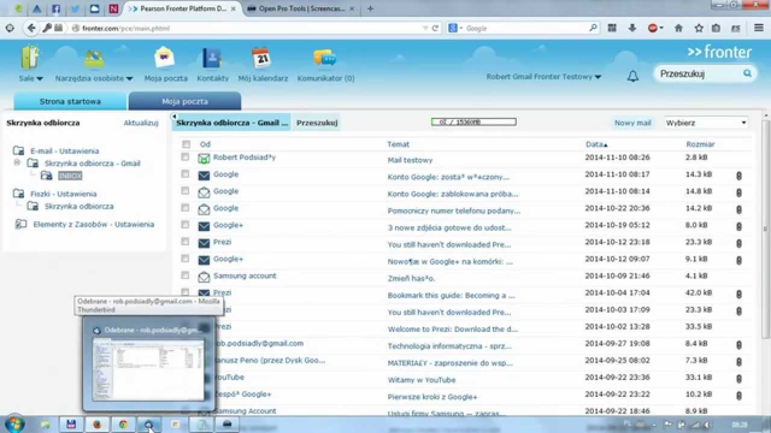Click Firefox back arrow button
Image resolution: width=771 pixels, height=433 pixels.
coord(31,28)
